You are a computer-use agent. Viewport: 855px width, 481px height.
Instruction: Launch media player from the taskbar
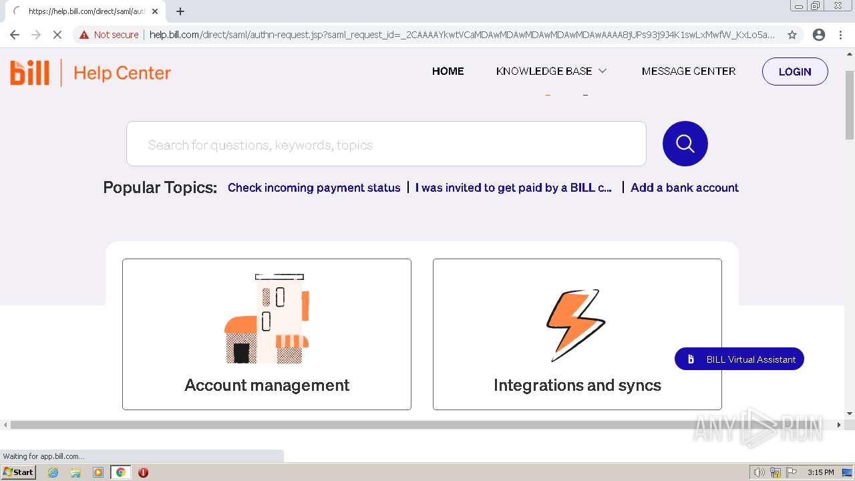[x=98, y=472]
